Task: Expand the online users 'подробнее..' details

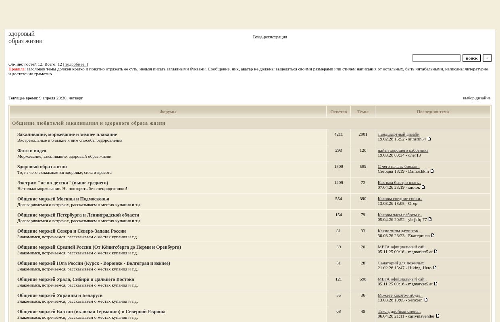Action: [75, 64]
